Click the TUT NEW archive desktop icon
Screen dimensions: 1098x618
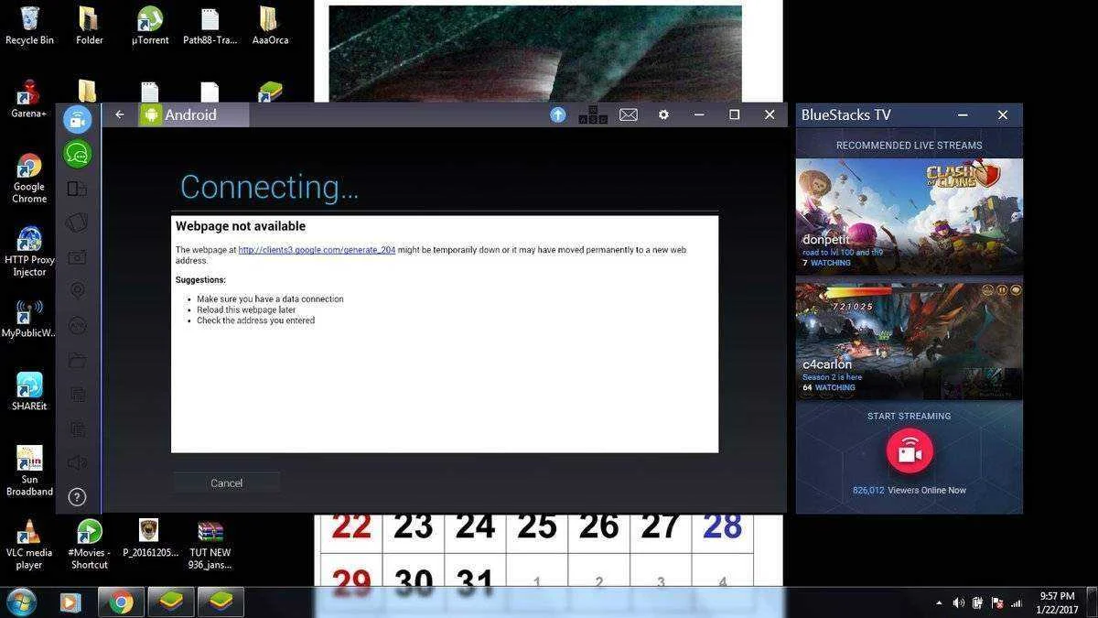click(x=210, y=544)
